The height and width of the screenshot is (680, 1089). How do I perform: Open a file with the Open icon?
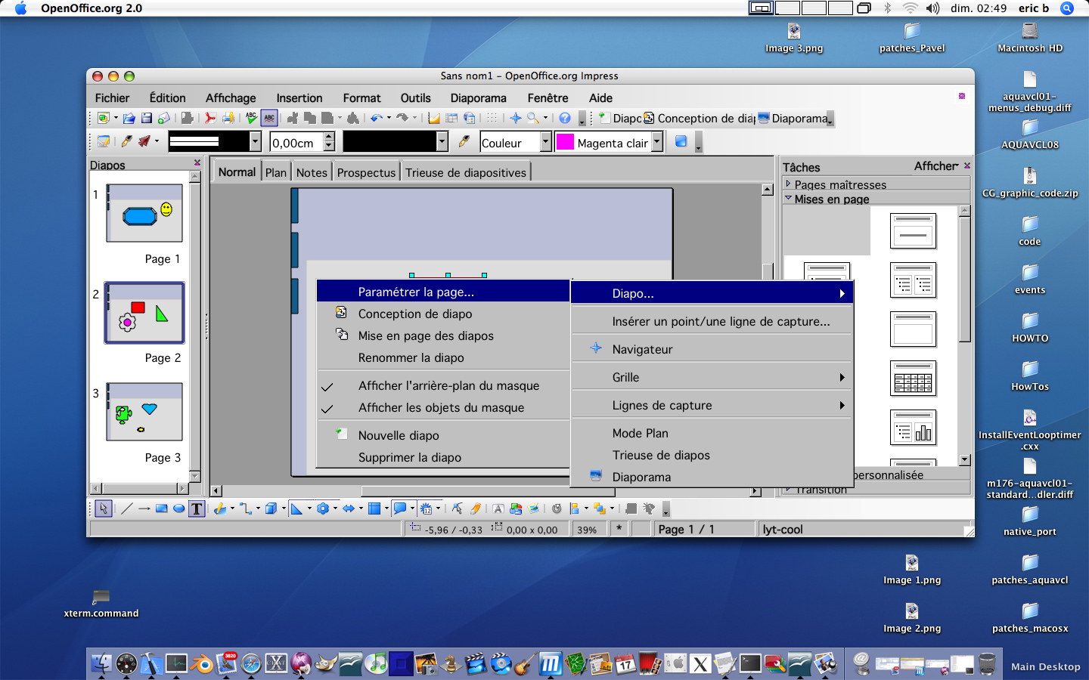click(x=129, y=119)
